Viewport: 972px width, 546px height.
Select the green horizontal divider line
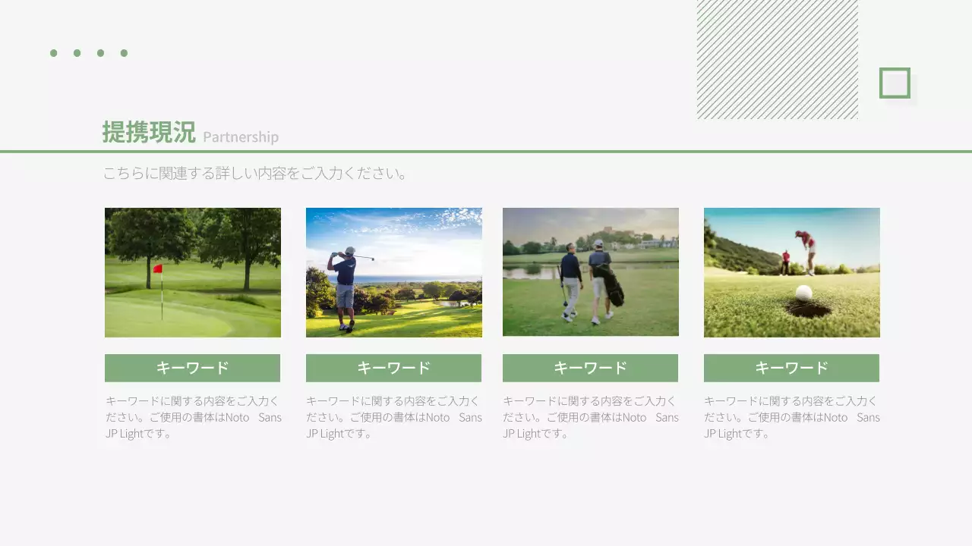pyautogui.click(x=486, y=152)
